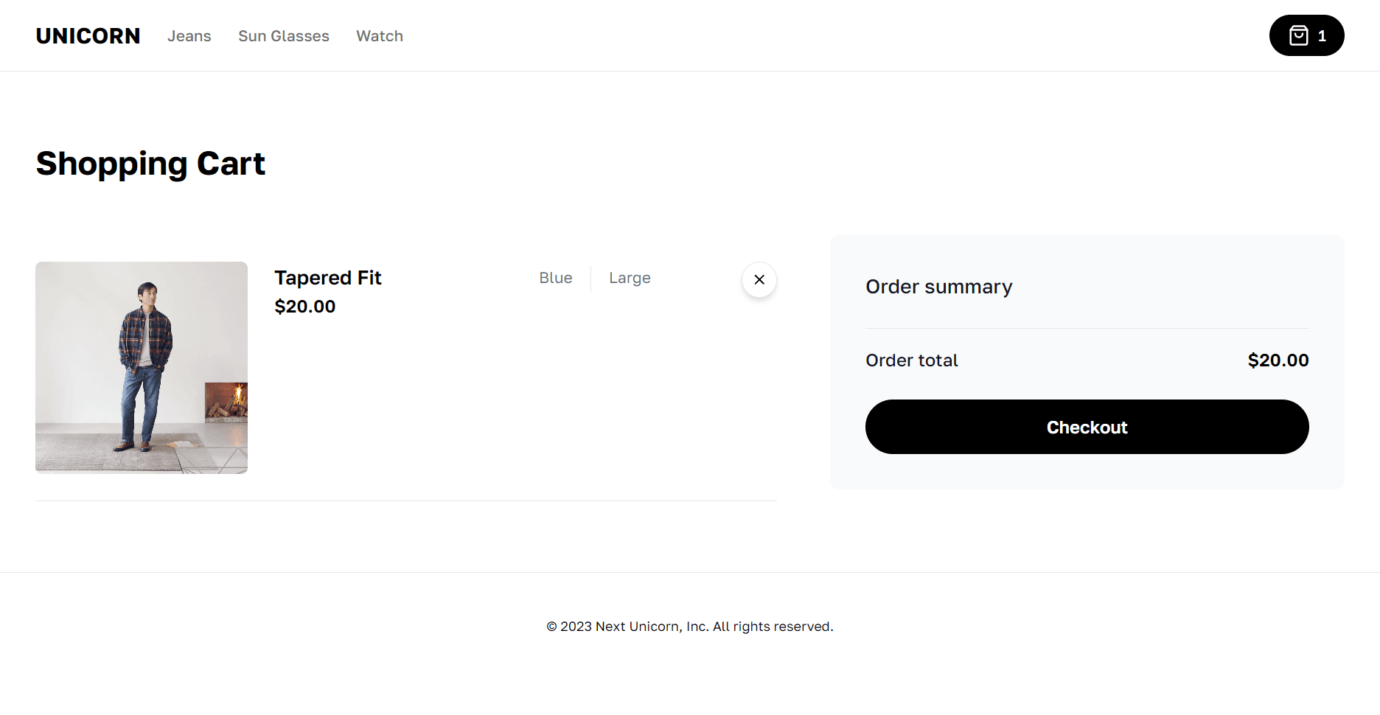Select the Tapered Fit product title
The width and height of the screenshot is (1380, 715).
328,278
